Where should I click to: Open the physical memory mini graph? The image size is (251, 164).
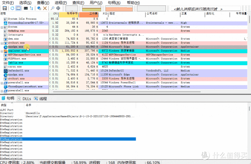(119, 9)
